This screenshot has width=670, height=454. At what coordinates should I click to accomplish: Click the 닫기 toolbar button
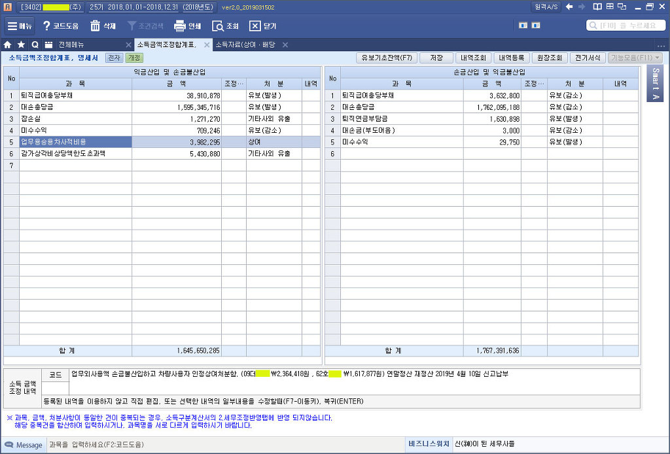coord(263,26)
